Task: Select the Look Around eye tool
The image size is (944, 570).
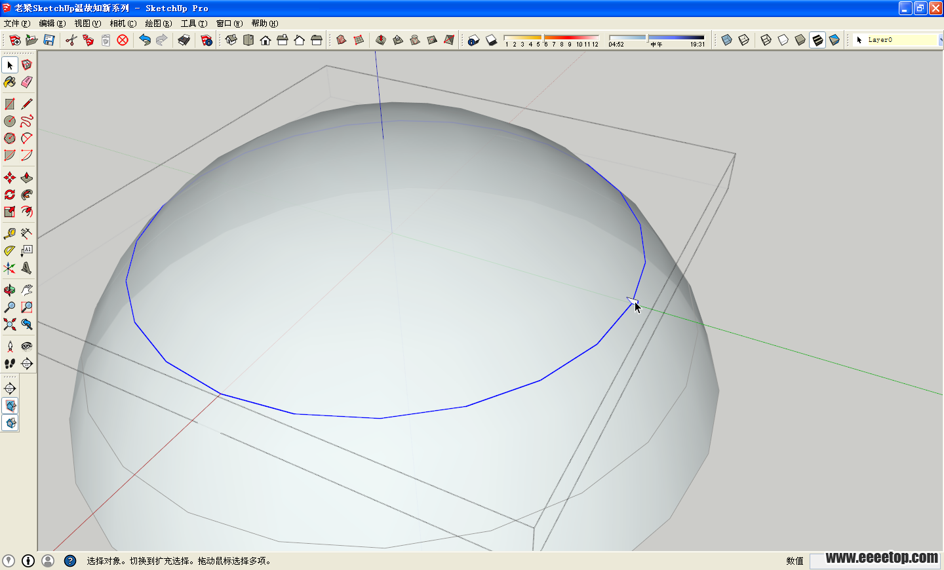Action: pyautogui.click(x=27, y=347)
